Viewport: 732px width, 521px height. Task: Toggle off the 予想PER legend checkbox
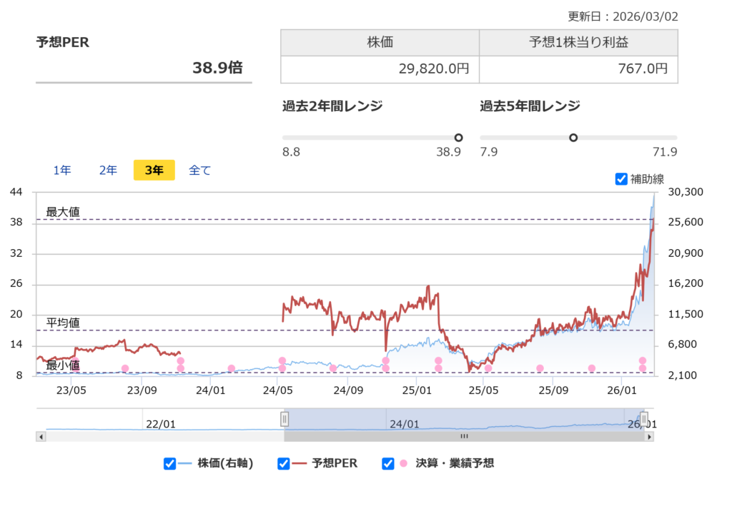pyautogui.click(x=283, y=463)
